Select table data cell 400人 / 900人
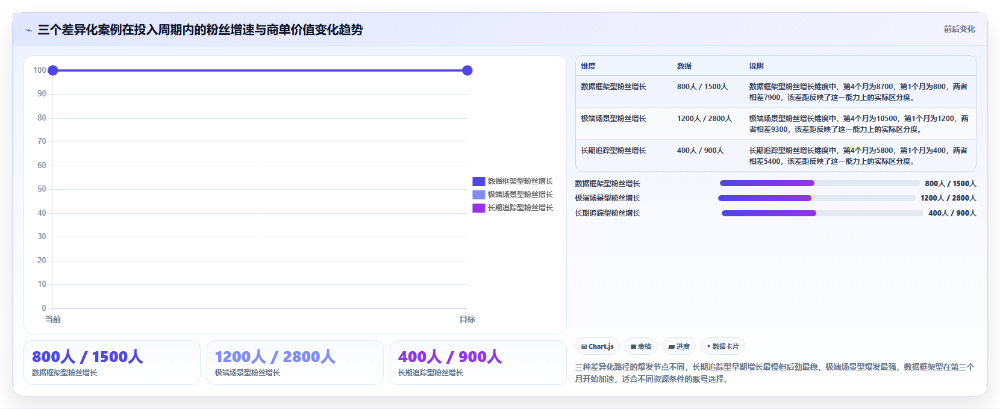Screen dimensions: 1000x409 click(700, 151)
